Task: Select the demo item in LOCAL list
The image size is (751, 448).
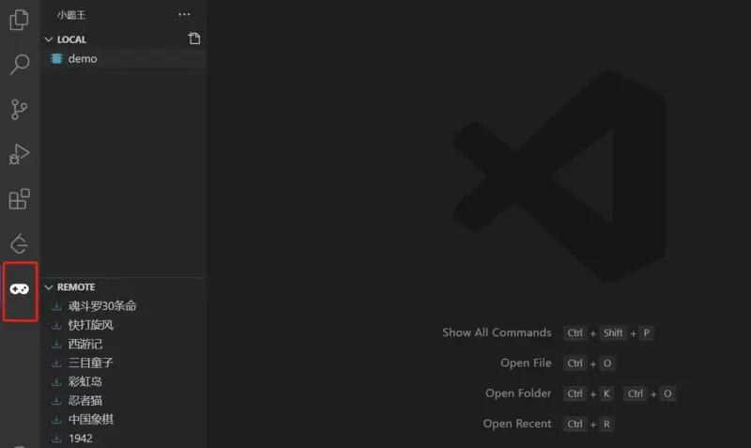Action: point(82,58)
